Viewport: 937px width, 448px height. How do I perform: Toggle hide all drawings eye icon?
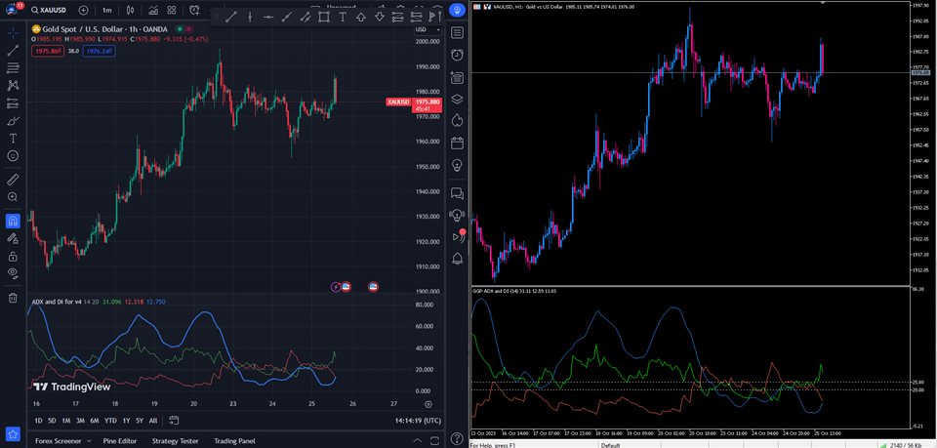pyautogui.click(x=13, y=273)
